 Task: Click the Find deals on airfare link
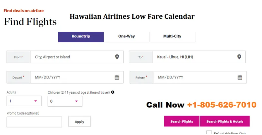(x=24, y=11)
